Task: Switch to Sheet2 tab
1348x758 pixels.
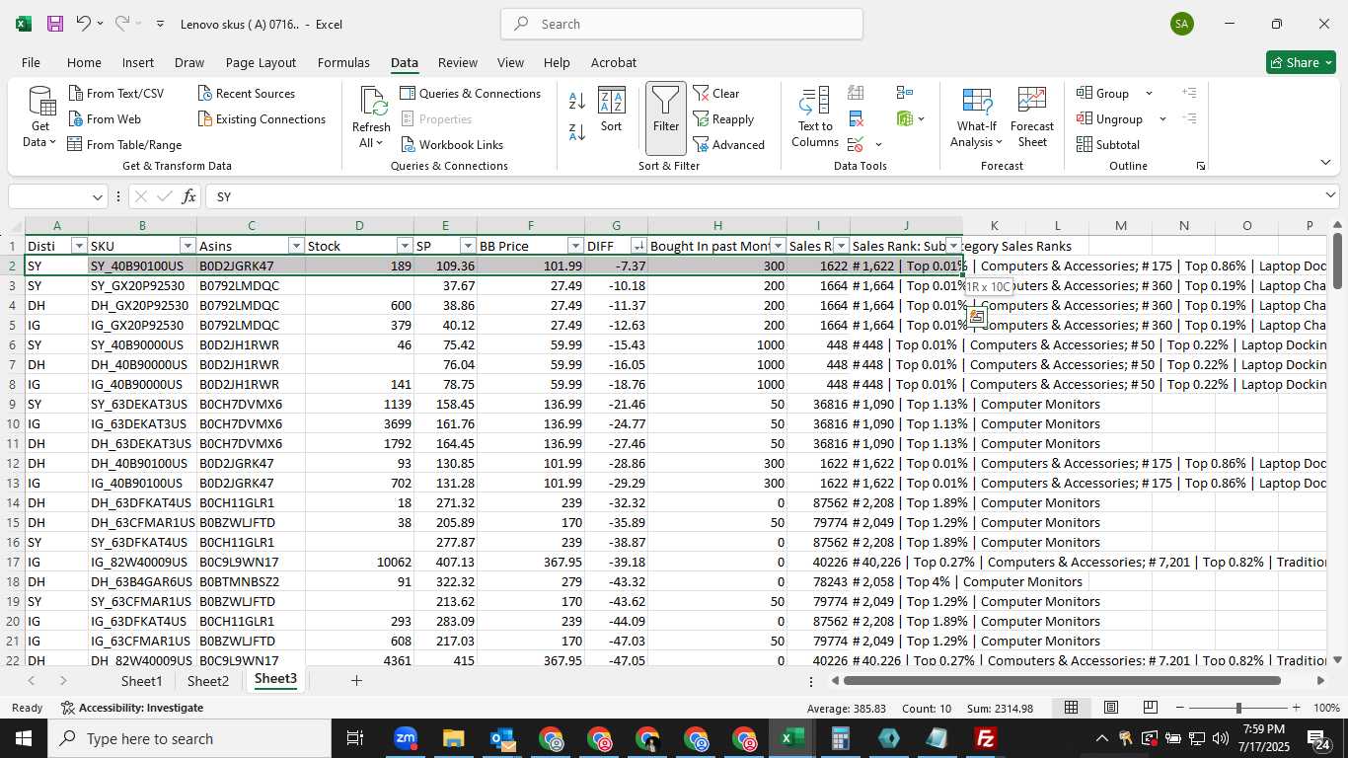Action: coord(208,681)
